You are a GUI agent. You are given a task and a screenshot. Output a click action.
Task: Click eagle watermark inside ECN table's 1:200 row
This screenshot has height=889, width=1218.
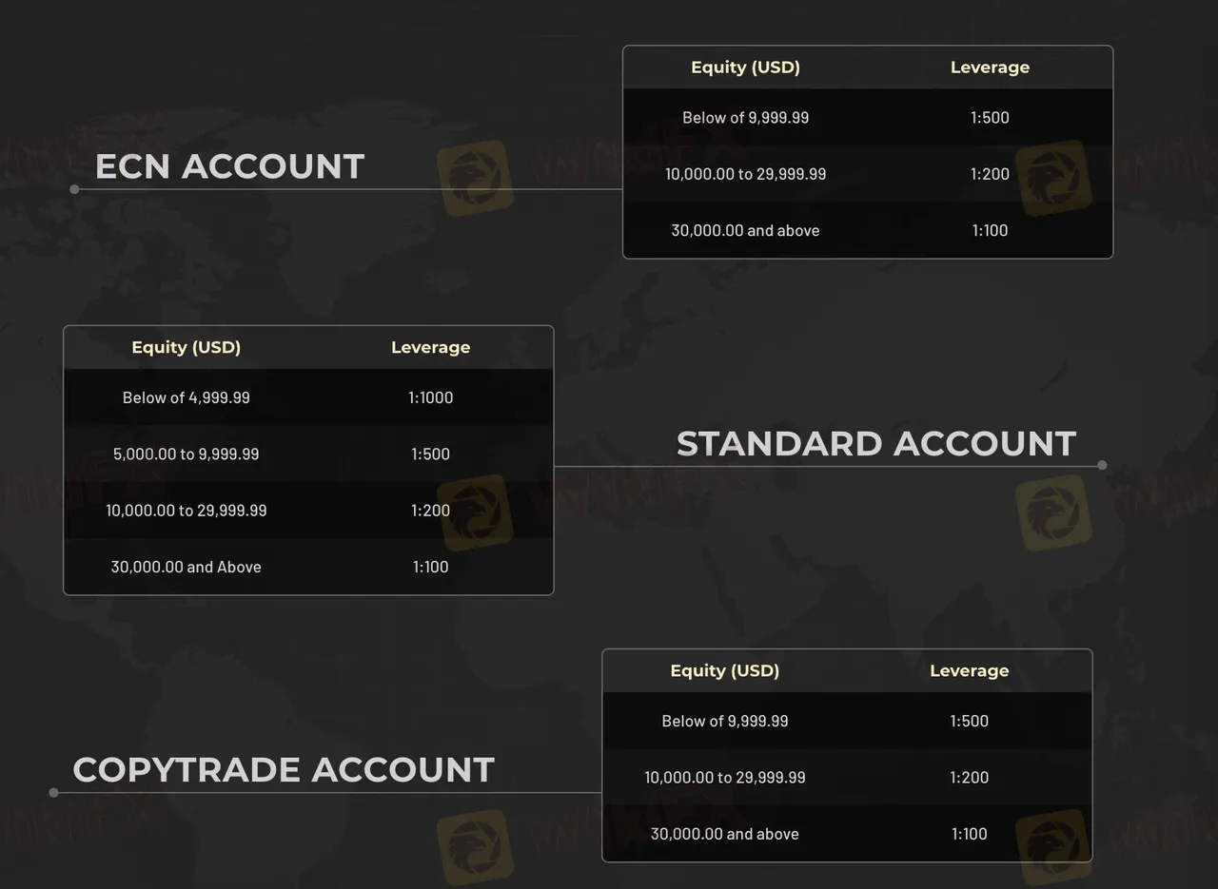[x=1053, y=178]
